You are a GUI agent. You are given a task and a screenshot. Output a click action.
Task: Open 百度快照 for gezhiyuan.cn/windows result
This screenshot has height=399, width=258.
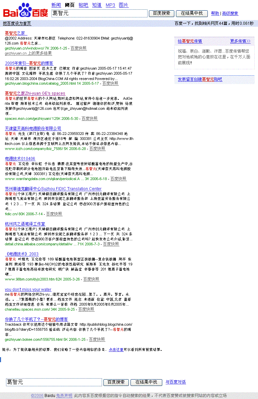click(79, 48)
